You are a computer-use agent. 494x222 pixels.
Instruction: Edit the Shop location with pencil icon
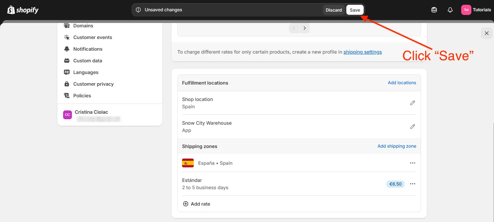pos(413,103)
